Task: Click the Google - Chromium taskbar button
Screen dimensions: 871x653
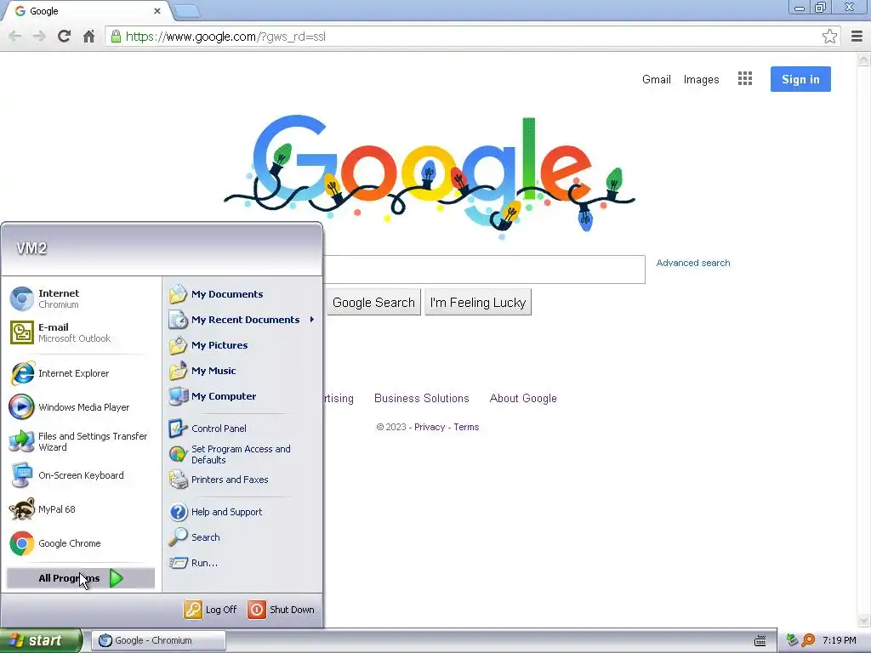Action: tap(158, 640)
